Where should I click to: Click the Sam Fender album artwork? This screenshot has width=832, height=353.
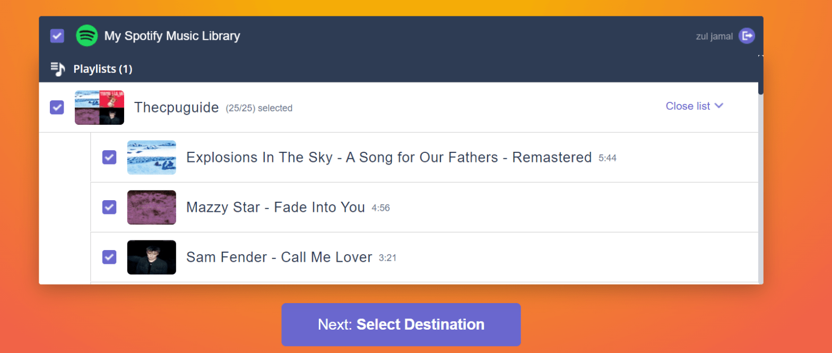tap(152, 257)
